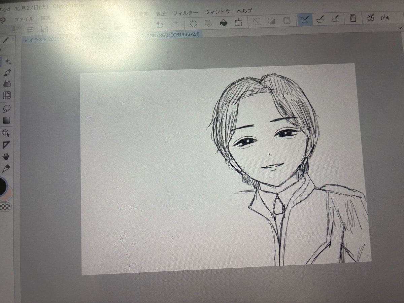Click the Redo arrow icon

click(175, 24)
